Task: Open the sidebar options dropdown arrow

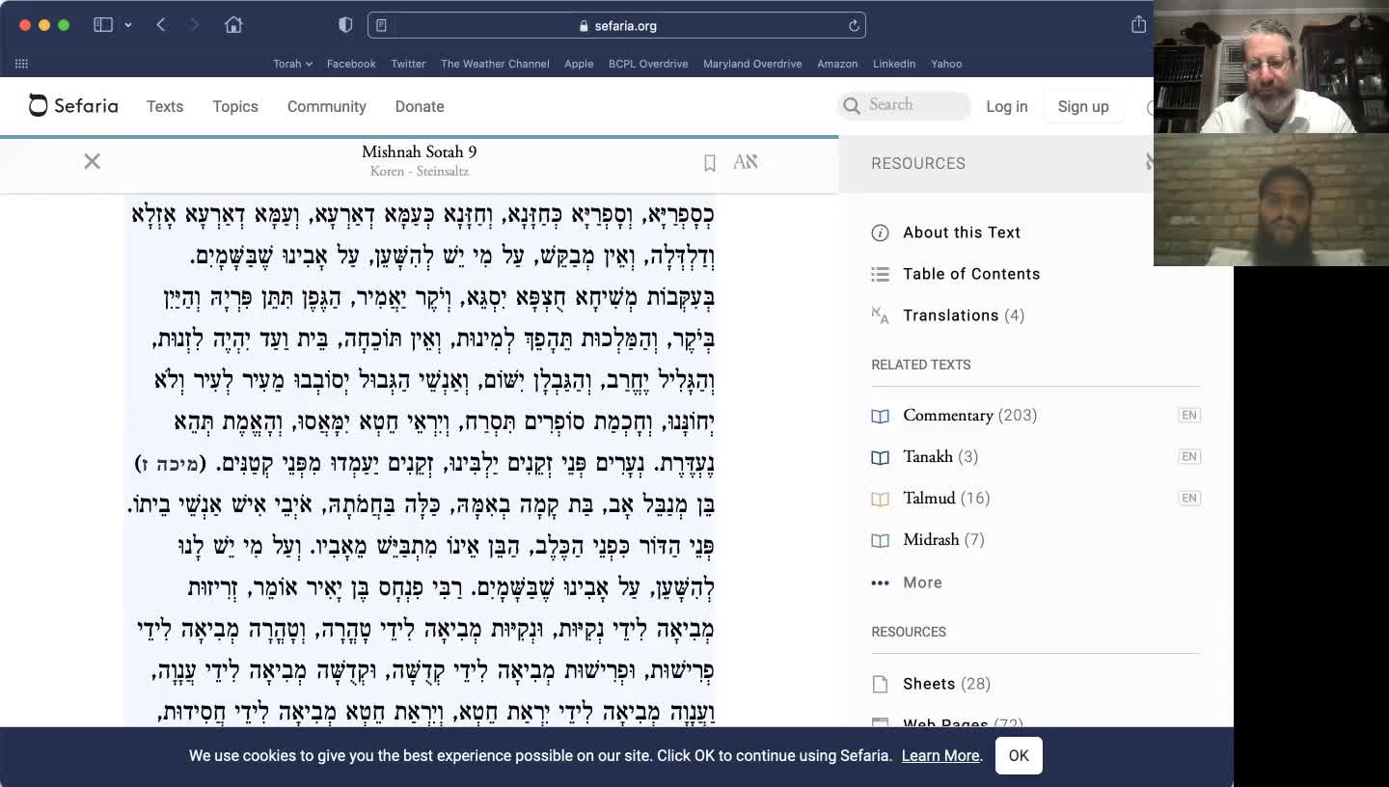Action: 127,25
